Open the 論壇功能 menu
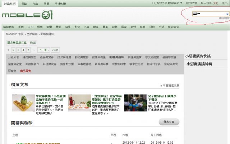 [9, 27]
